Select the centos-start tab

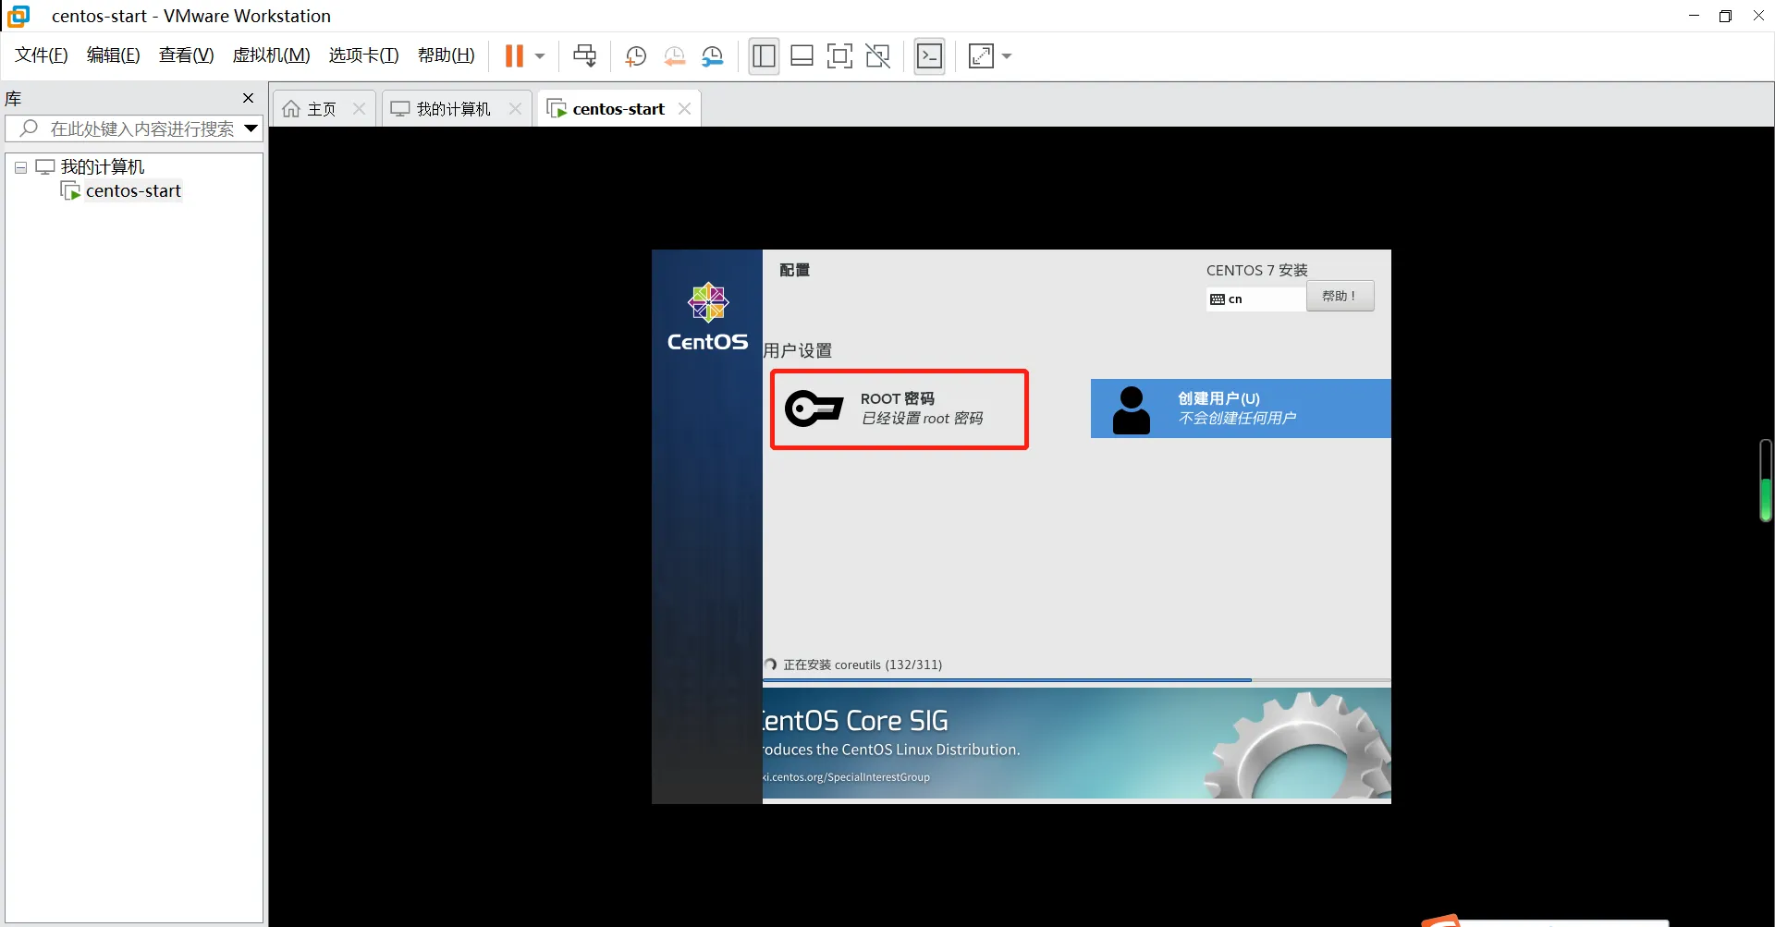click(x=618, y=109)
